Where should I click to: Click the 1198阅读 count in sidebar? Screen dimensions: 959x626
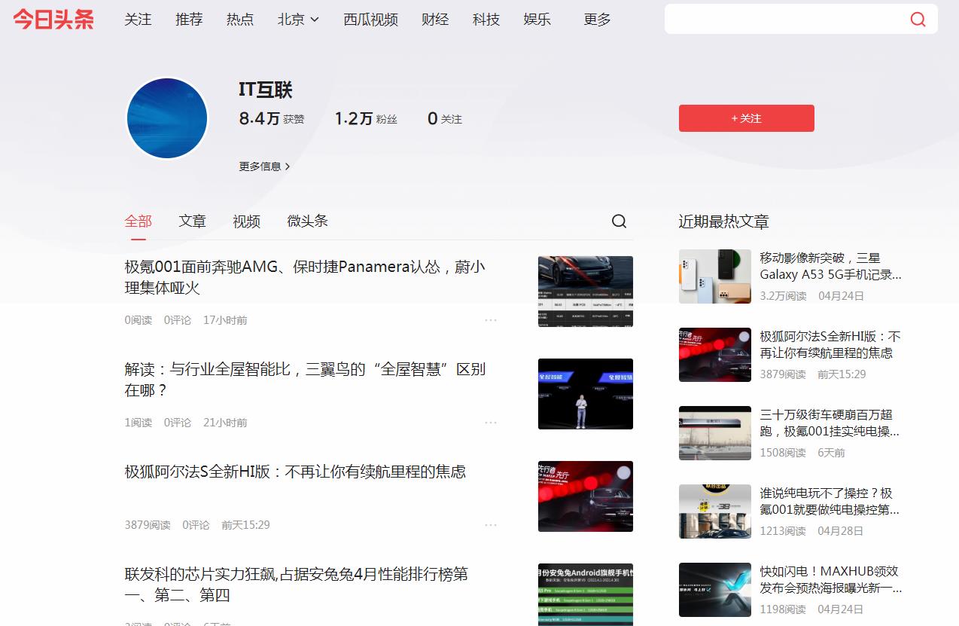point(783,609)
